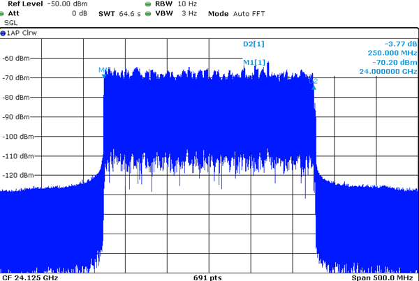Click the CF 24.125 GHz center frequency label
Viewport: 419px width, 281px height.
pyautogui.click(x=30, y=278)
